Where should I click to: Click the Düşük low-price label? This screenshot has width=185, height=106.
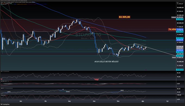(174, 57)
